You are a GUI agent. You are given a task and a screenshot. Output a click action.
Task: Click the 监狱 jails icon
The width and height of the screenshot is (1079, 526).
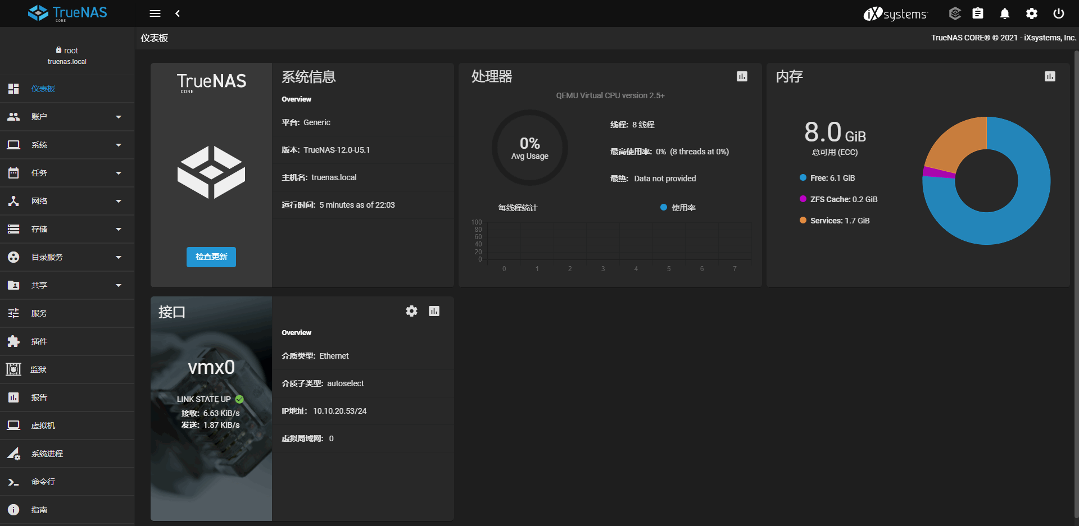point(13,369)
